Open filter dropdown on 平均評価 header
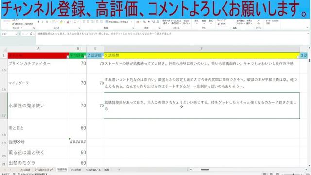 pyautogui.click(x=85, y=57)
